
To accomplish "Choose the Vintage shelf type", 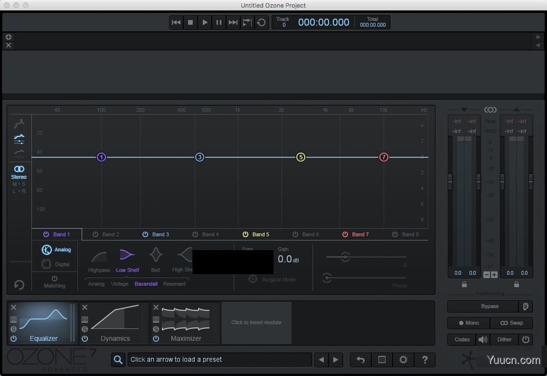I will pos(120,284).
